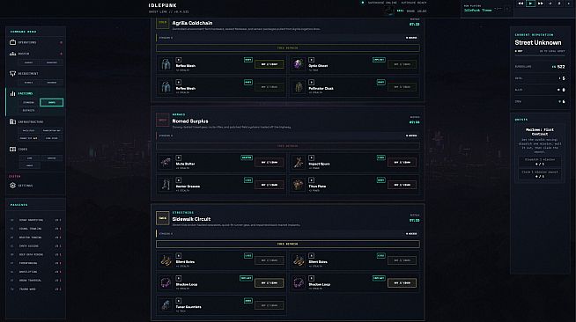The height and width of the screenshot is (322, 576).
Task: Skip to the next music track
Action: (x=541, y=4)
